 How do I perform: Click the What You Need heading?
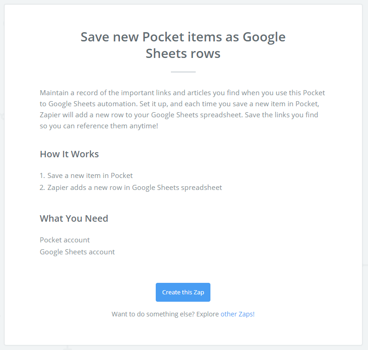[x=74, y=218]
